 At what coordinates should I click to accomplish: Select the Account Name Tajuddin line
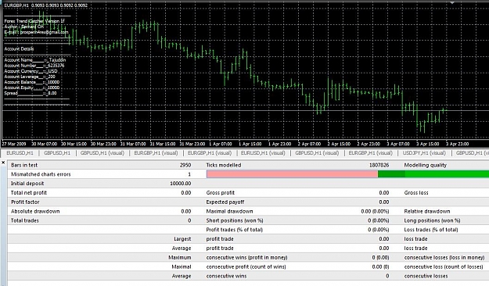(35, 60)
